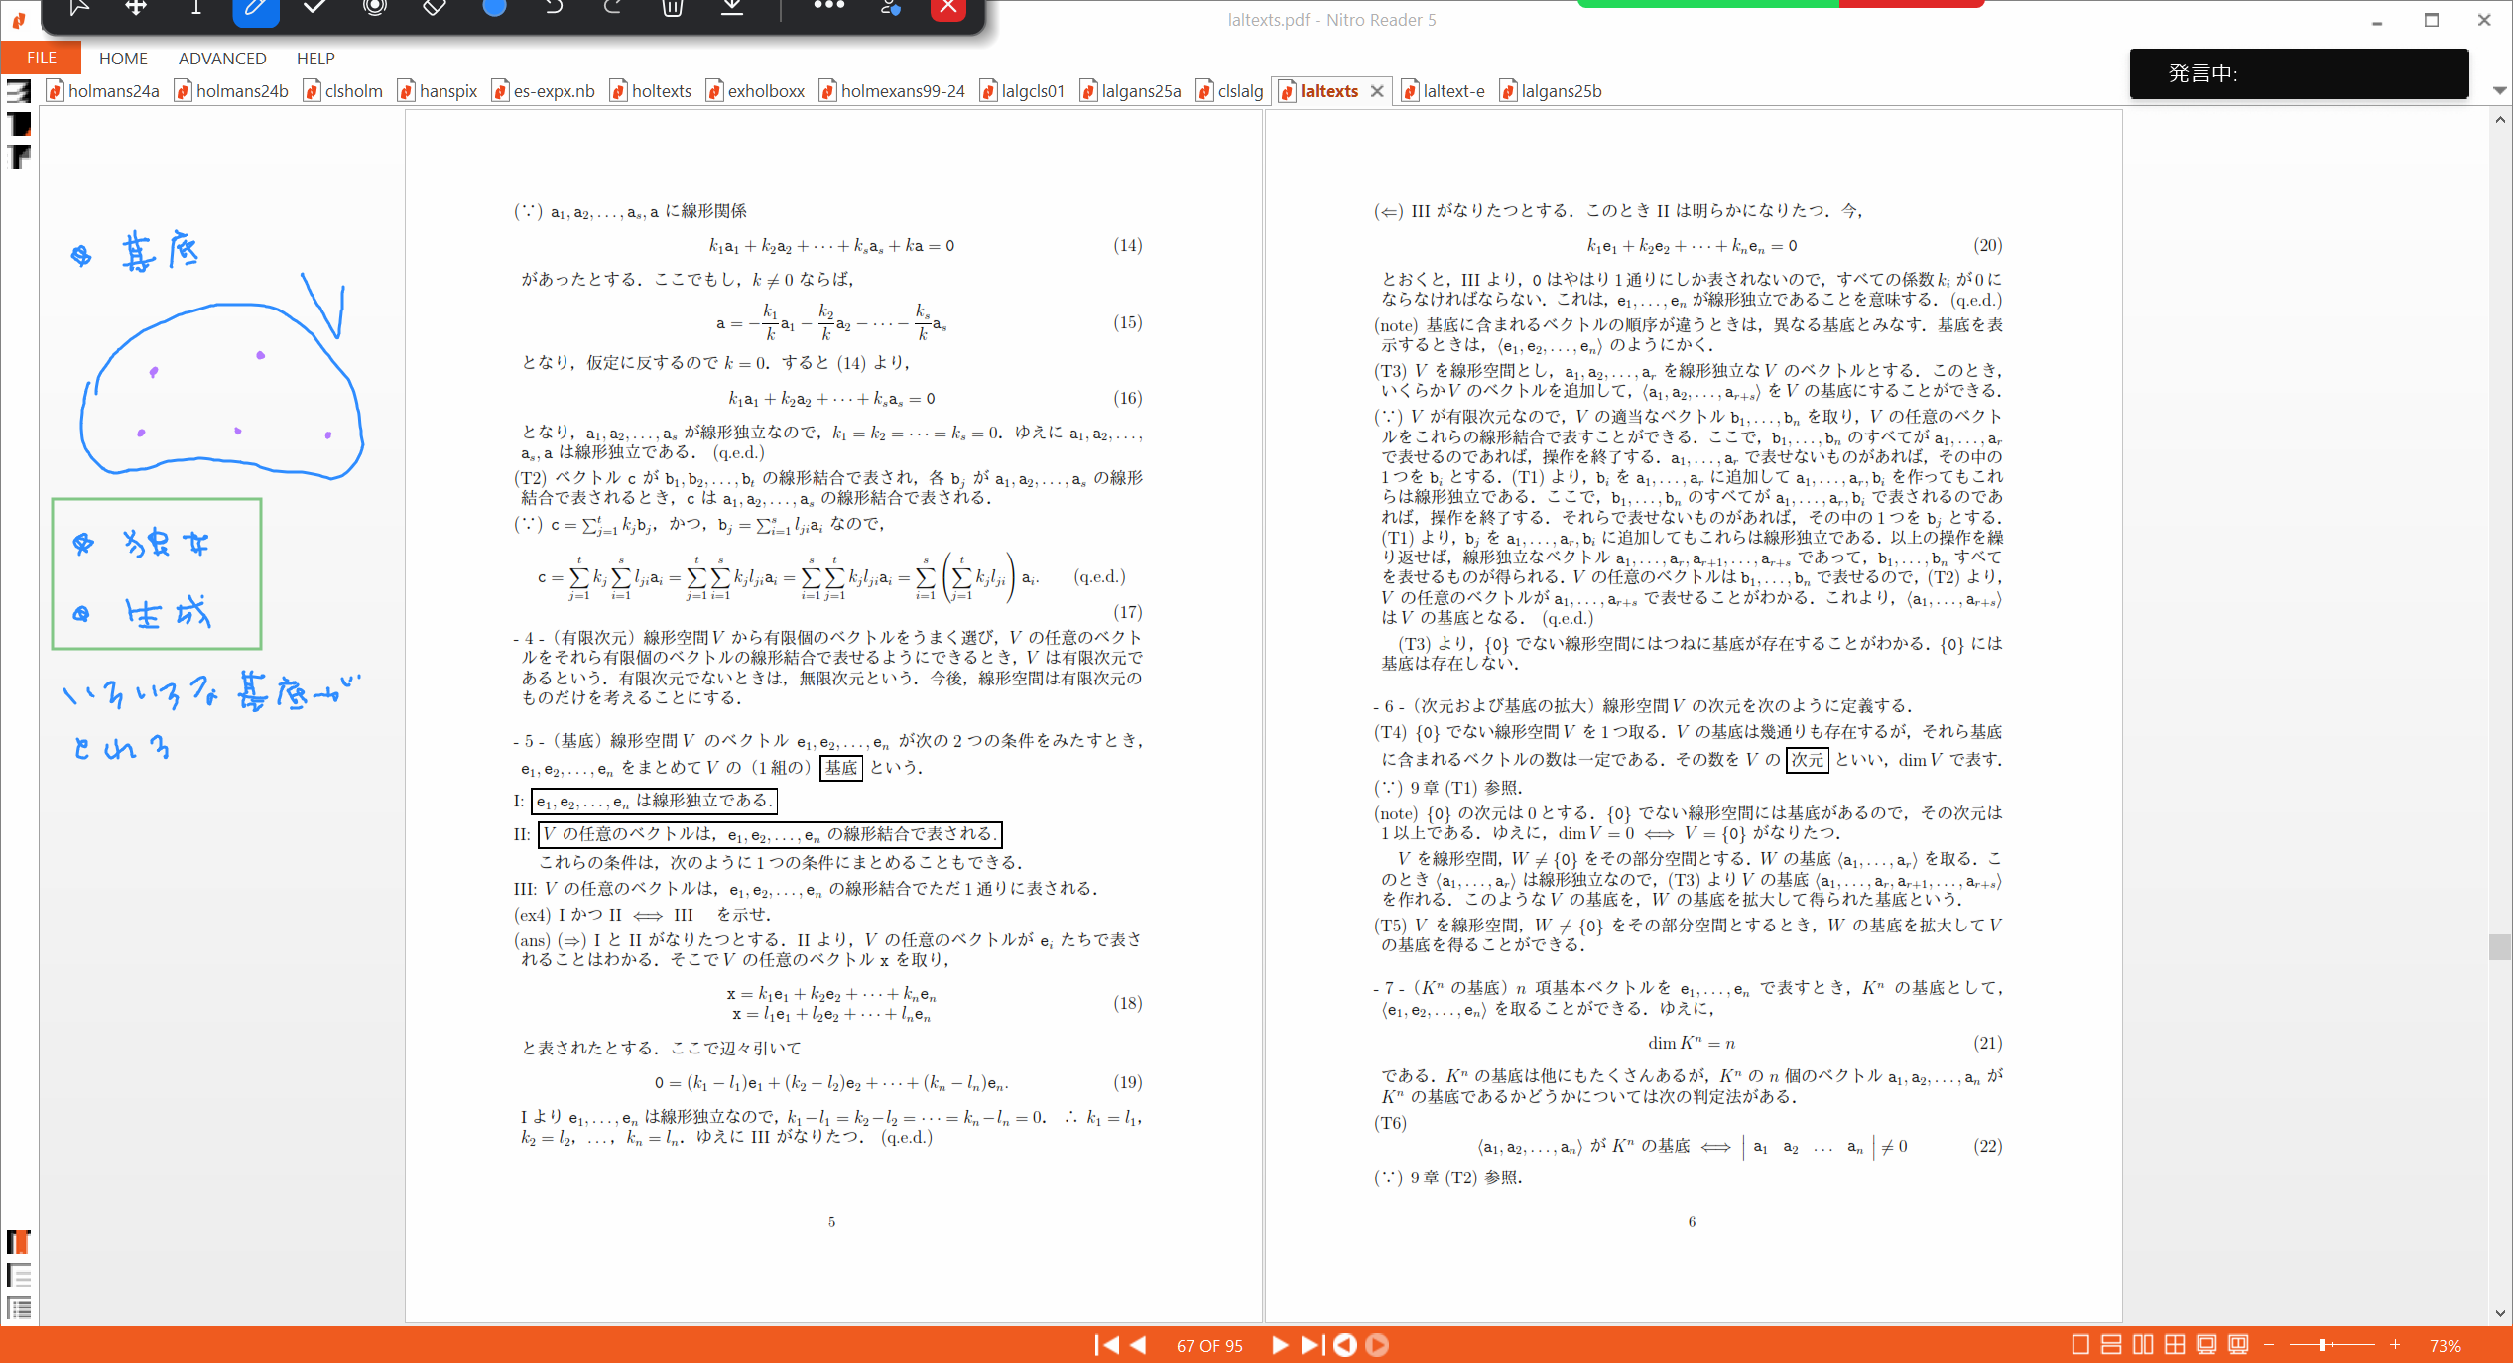Open the lalgans25a document tab

[x=1131, y=91]
